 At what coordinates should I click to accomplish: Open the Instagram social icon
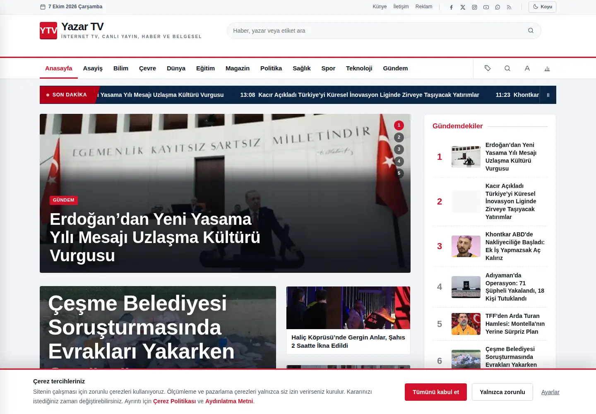[474, 7]
